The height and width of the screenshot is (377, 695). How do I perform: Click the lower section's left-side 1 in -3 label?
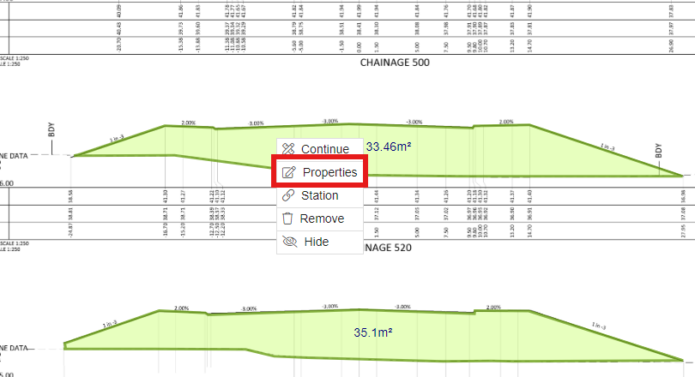(110, 325)
